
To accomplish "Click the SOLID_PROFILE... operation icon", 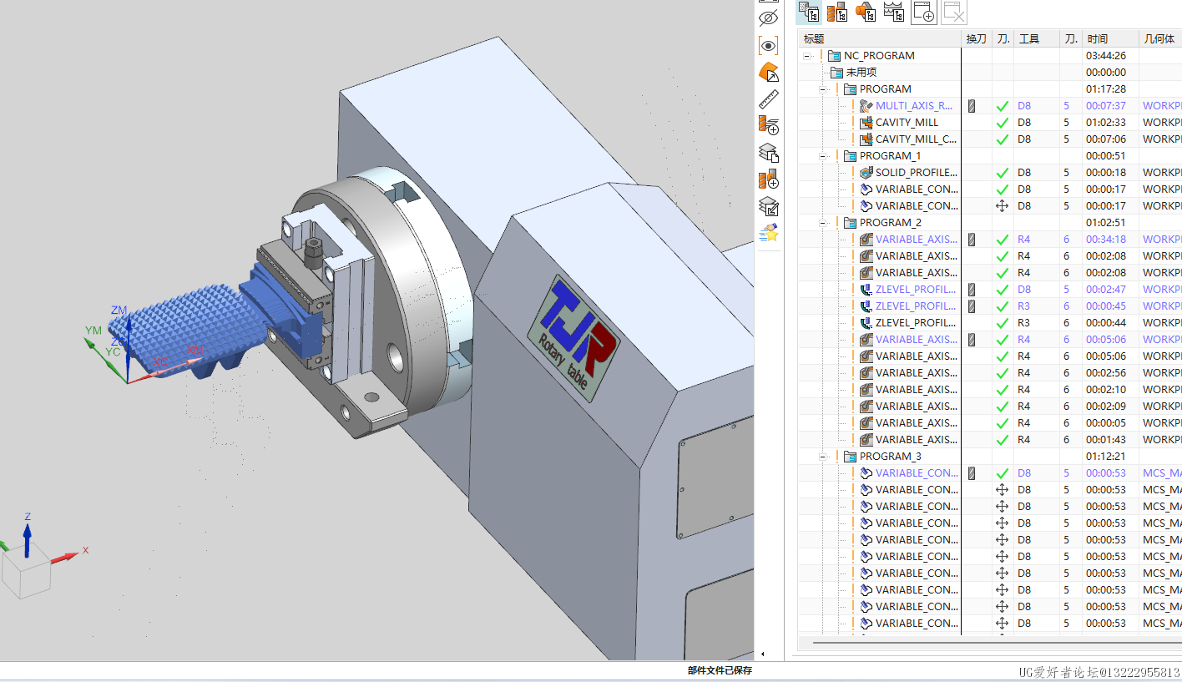I will click(x=866, y=173).
